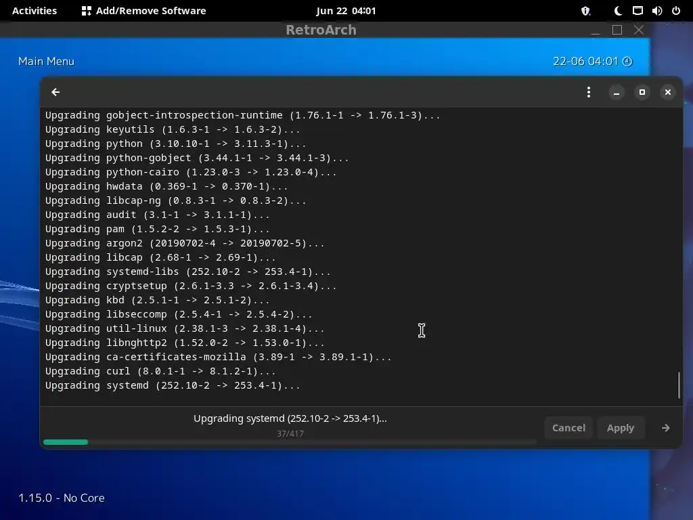Click the line Upgrading systemd-libs
This screenshot has width=693, height=520.
click(x=188, y=272)
